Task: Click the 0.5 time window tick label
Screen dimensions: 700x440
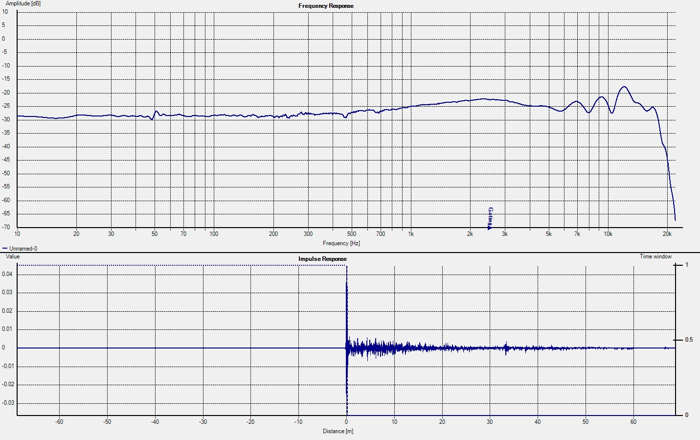Action: pyautogui.click(x=689, y=340)
